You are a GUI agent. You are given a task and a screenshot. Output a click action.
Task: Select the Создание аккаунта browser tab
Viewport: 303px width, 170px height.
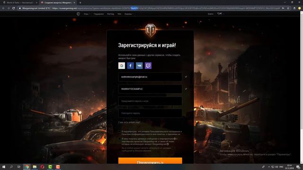(x=58, y=3)
